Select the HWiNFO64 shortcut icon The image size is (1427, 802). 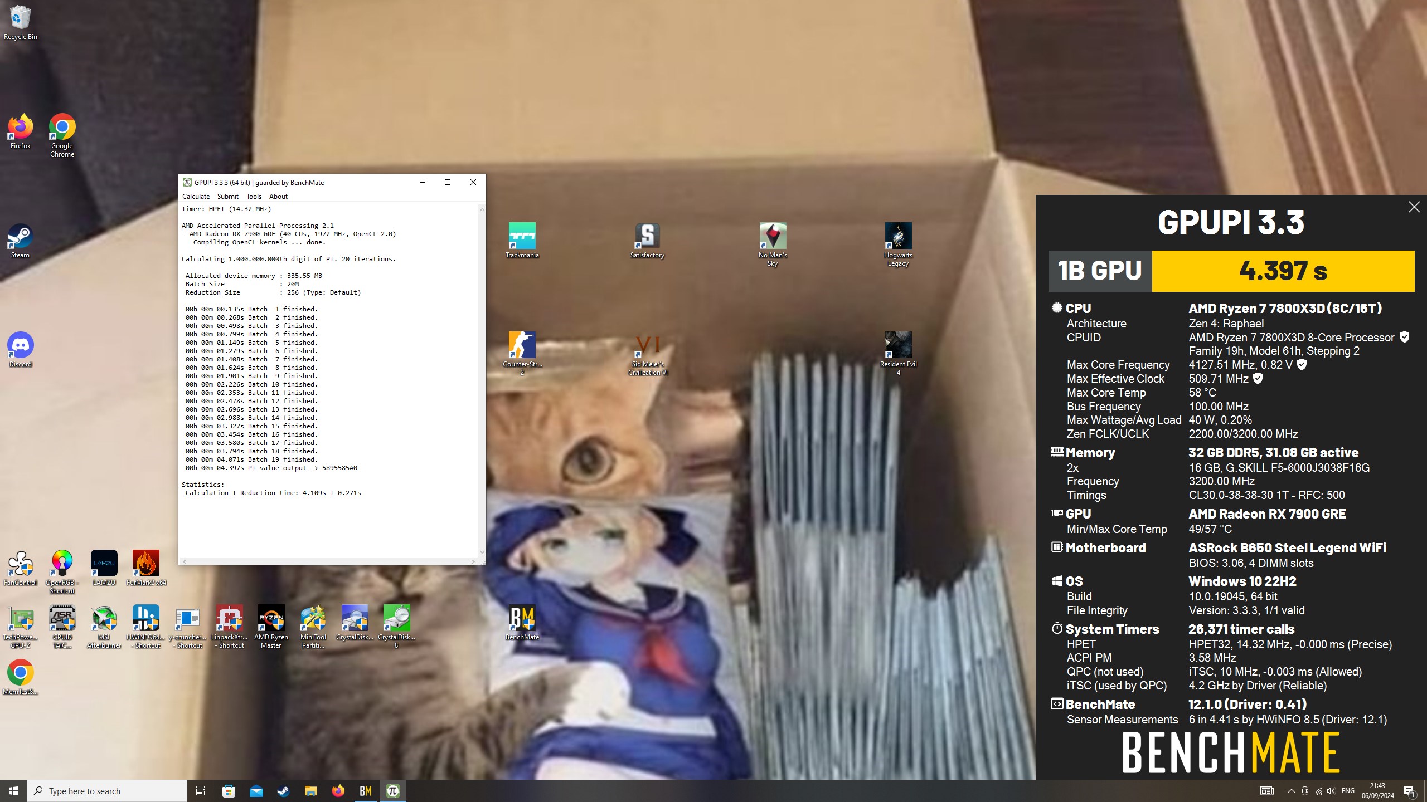146,627
